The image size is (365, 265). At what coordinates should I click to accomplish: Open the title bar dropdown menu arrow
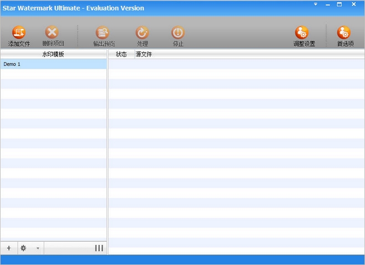[316, 4]
